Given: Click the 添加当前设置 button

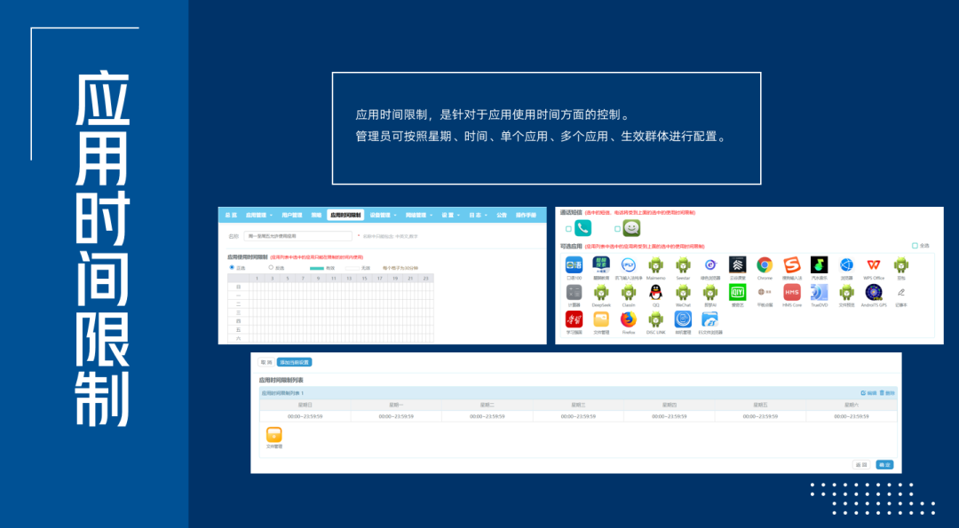Looking at the screenshot, I should (295, 362).
